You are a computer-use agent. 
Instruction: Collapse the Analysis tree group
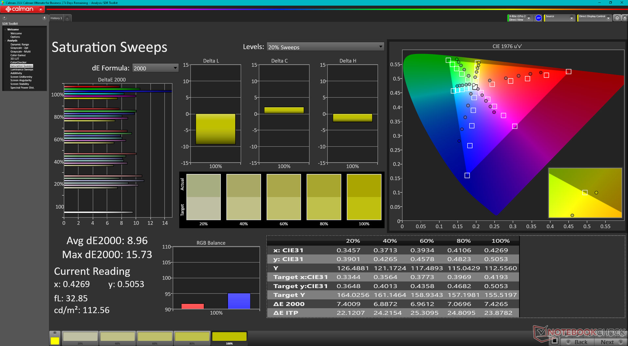tap(5, 41)
